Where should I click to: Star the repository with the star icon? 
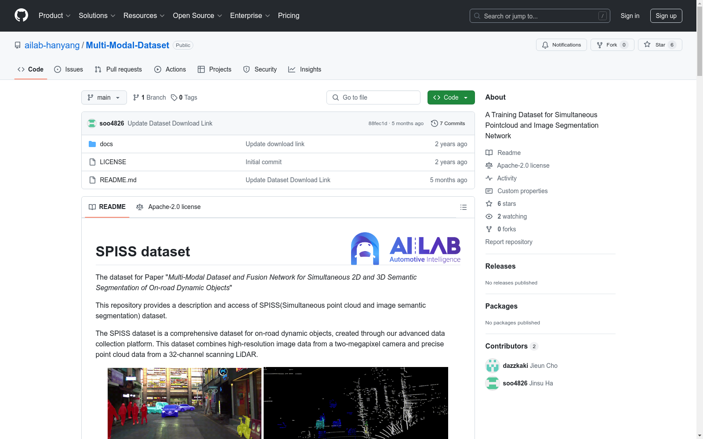point(647,44)
